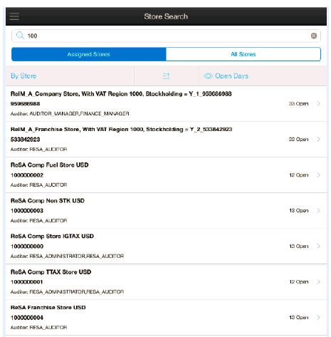Image resolution: width=331 pixels, height=337 pixels.
Task: Switch to Assigned Stores tab
Action: click(89, 54)
